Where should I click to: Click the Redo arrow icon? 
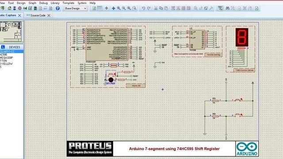tap(149, 8)
